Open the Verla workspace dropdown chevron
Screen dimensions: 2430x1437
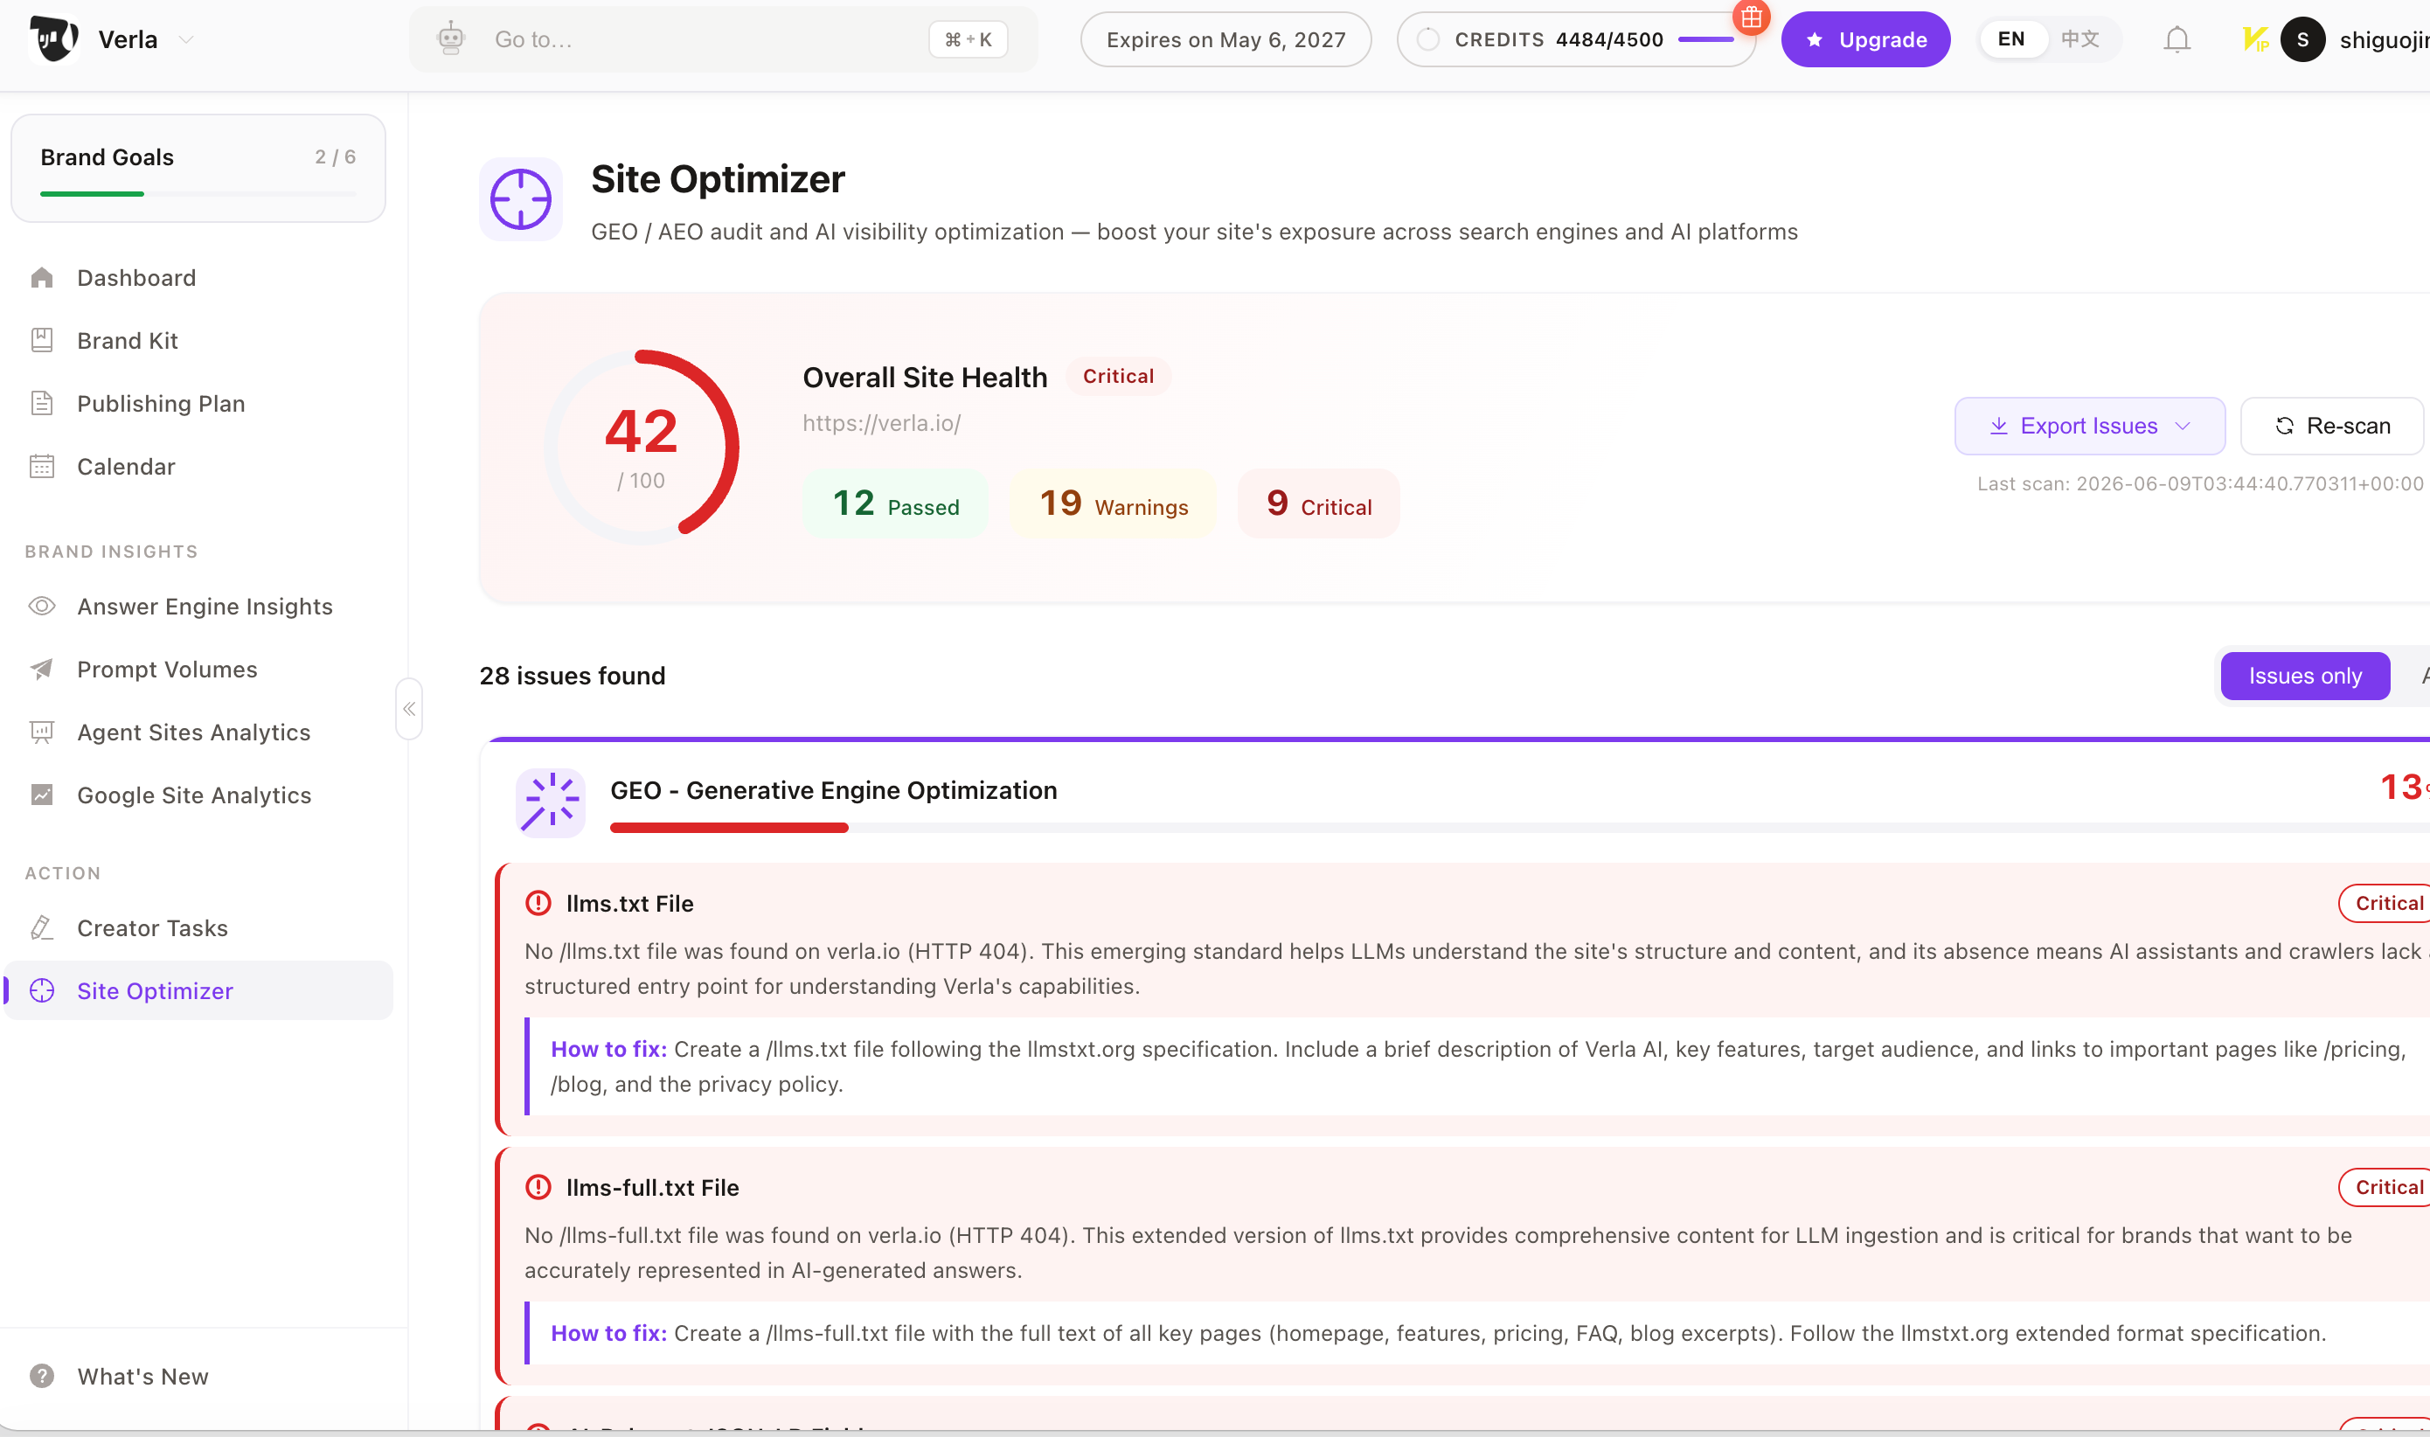[x=187, y=39]
